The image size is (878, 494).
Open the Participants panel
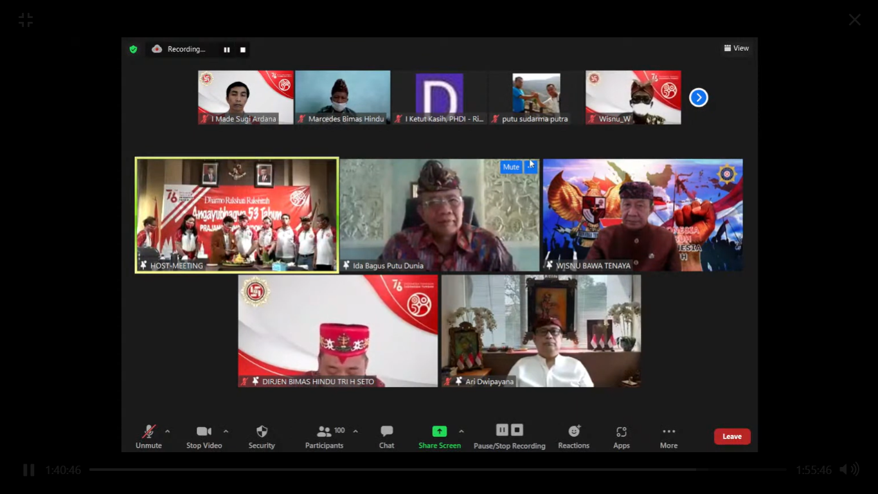324,437
